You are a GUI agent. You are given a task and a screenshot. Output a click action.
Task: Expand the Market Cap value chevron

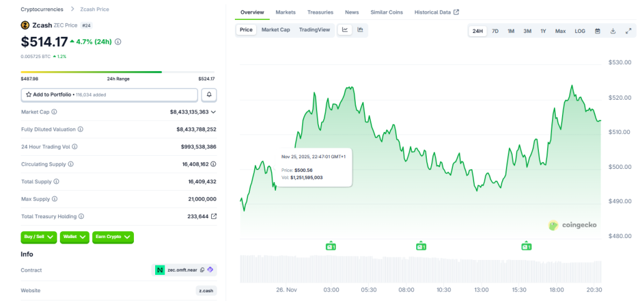(214, 112)
